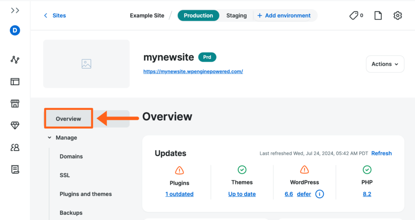Open the storefront sidebar icon
415x220 pixels.
coord(15,104)
